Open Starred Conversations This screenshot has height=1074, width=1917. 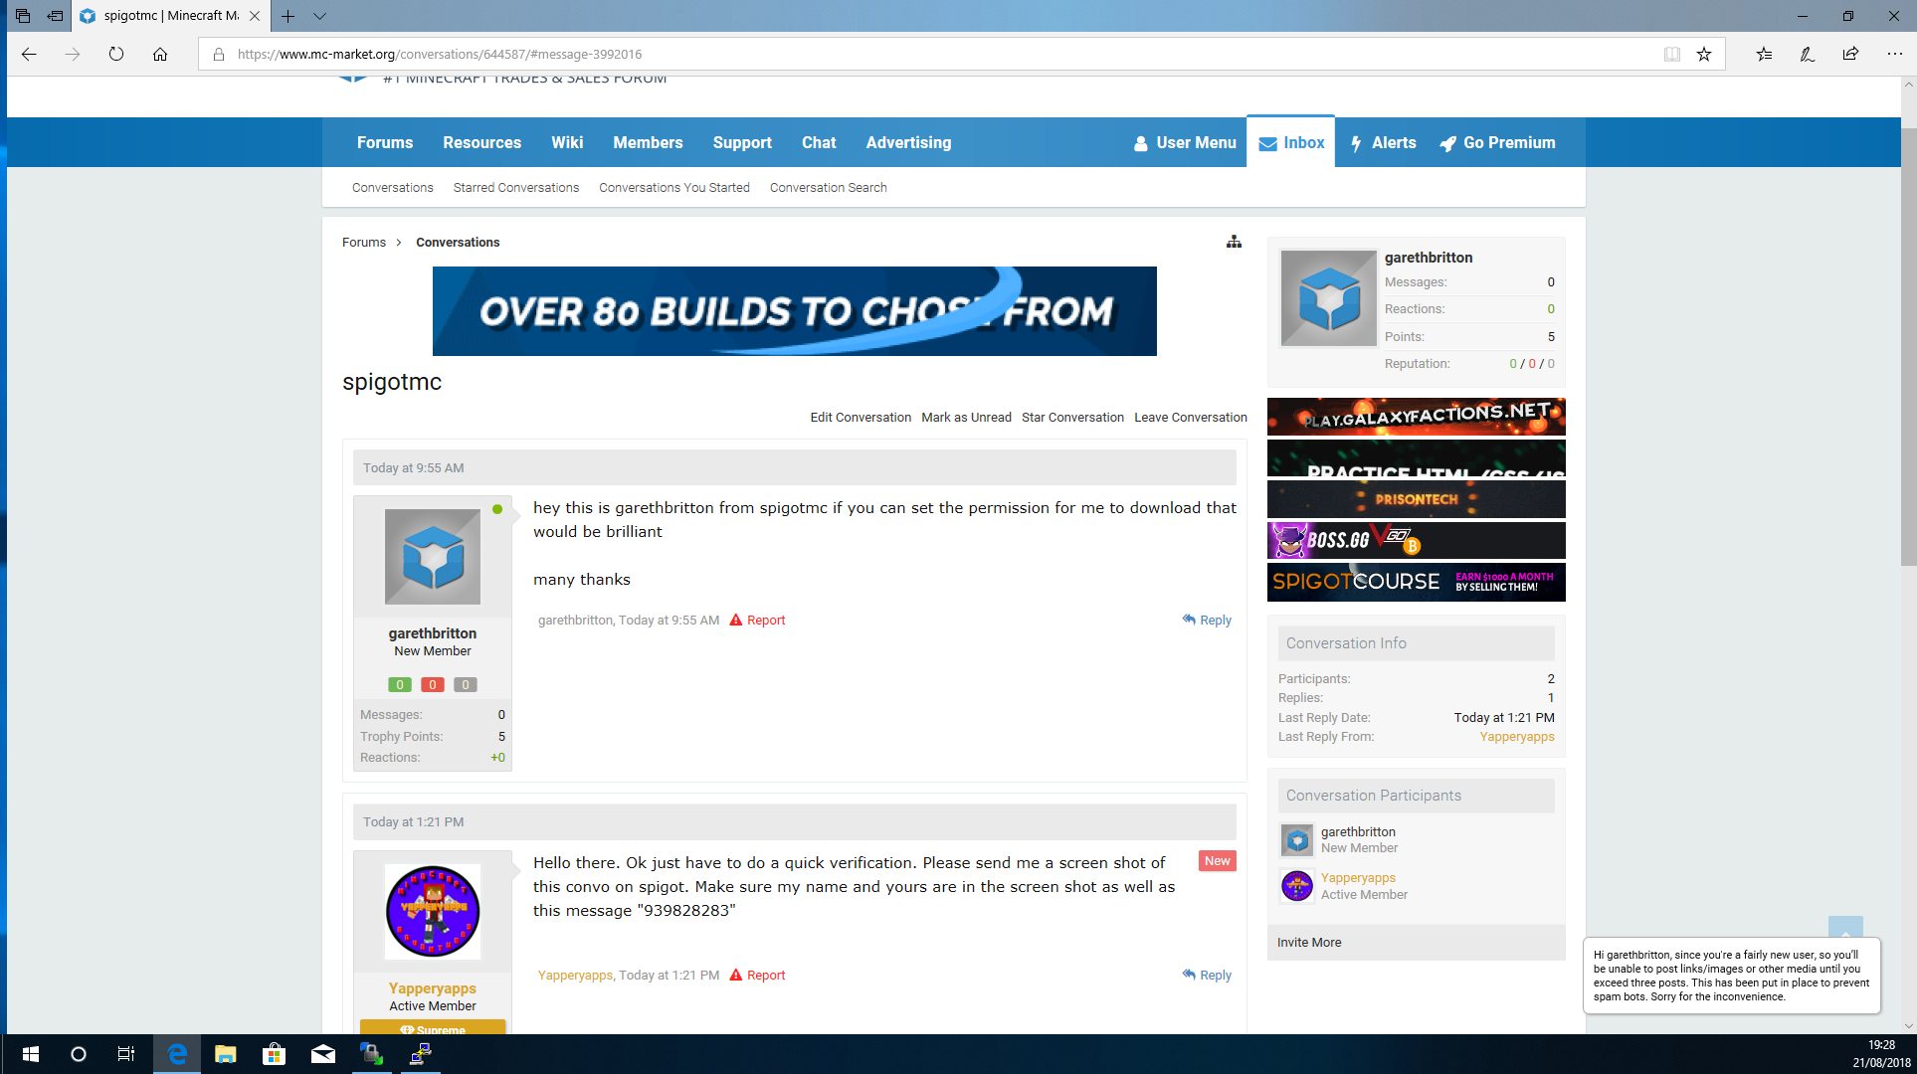point(515,187)
